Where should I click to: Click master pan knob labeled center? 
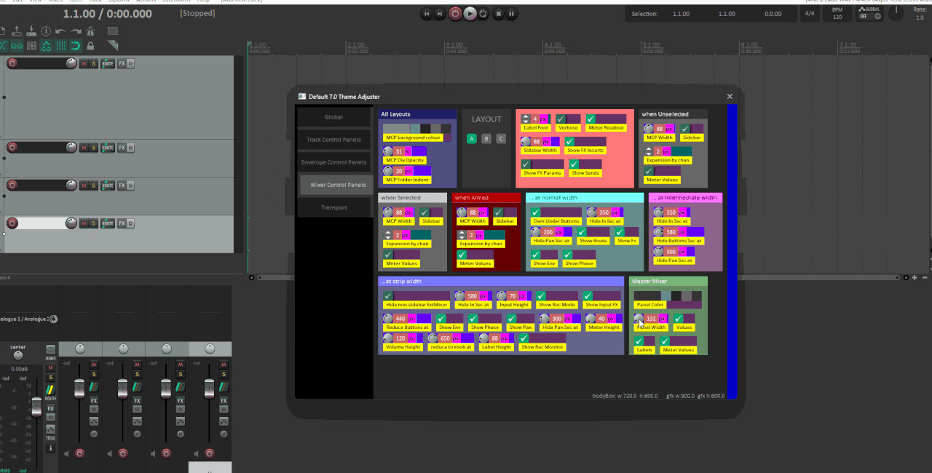click(x=18, y=355)
